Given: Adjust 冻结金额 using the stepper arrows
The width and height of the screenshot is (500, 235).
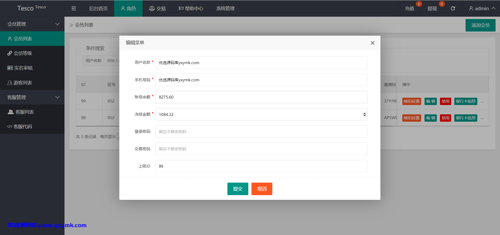Looking at the screenshot, I should coord(364,114).
